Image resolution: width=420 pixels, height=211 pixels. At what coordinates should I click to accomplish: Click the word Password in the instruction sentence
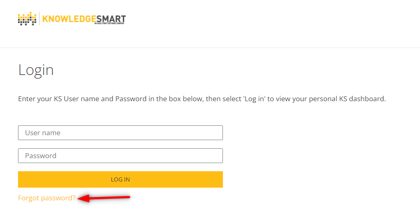coord(131,99)
